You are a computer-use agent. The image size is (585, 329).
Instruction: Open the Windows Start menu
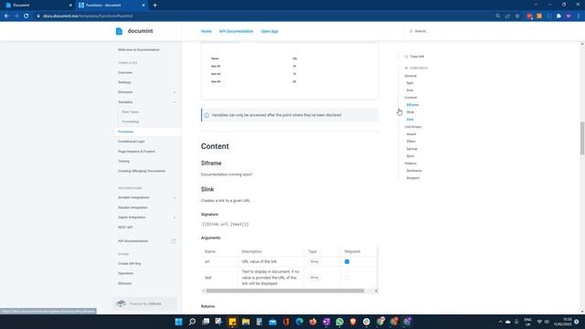(x=179, y=322)
